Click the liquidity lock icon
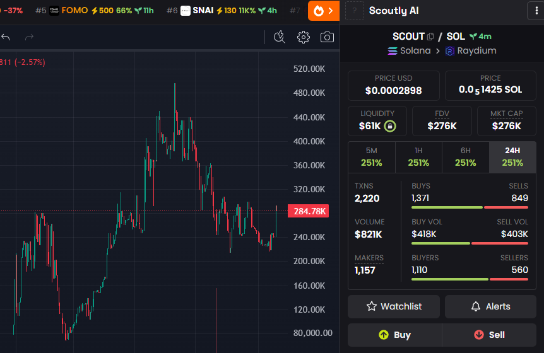This screenshot has height=353, width=544. coord(390,125)
